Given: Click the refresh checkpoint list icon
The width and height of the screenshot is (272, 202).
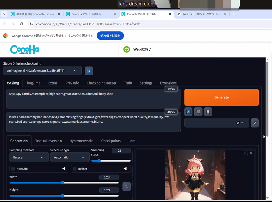Looking at the screenshot, I should tap(89, 71).
